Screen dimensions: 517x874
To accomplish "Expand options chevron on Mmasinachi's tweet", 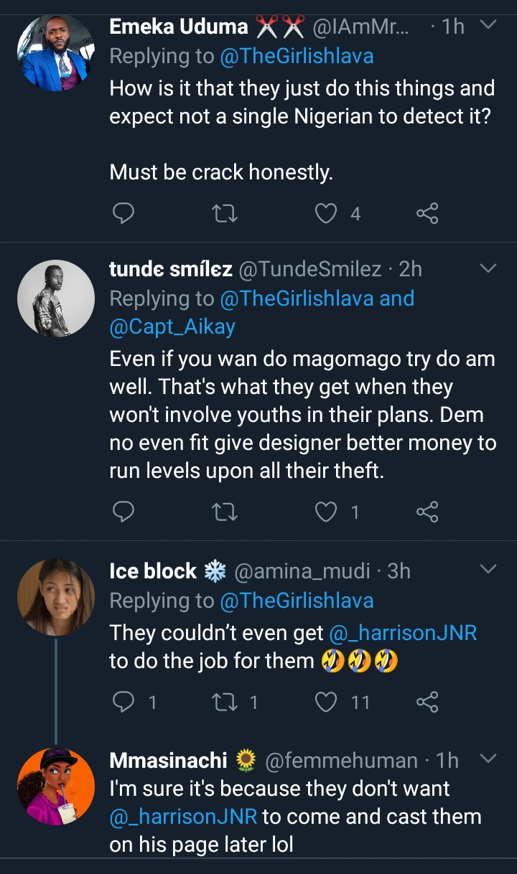I will 488,759.
